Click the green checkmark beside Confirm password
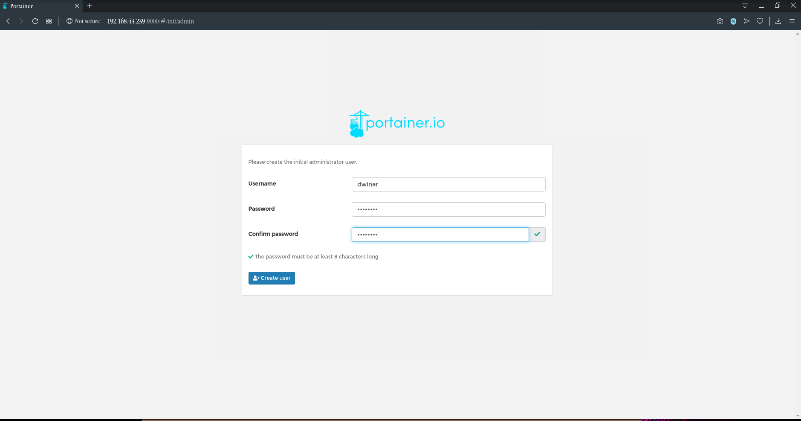Viewport: 801px width, 421px height. pyautogui.click(x=537, y=234)
